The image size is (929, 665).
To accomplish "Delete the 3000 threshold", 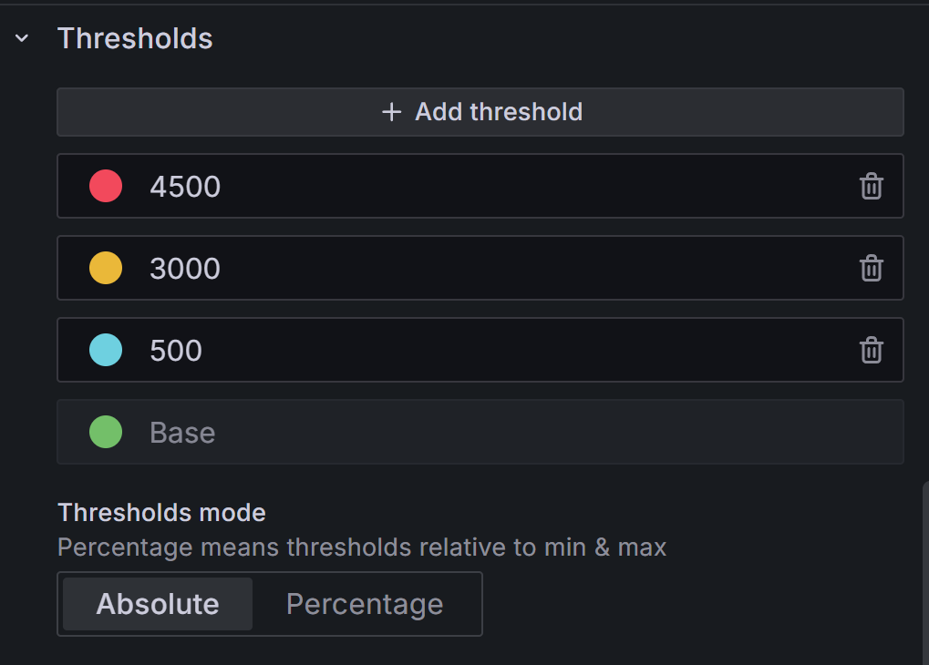I will pyautogui.click(x=872, y=269).
